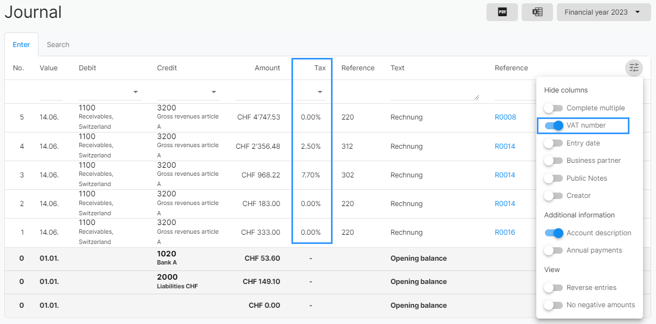The height and width of the screenshot is (324, 656).
Task: Open invoice link R0016
Action: (505, 233)
